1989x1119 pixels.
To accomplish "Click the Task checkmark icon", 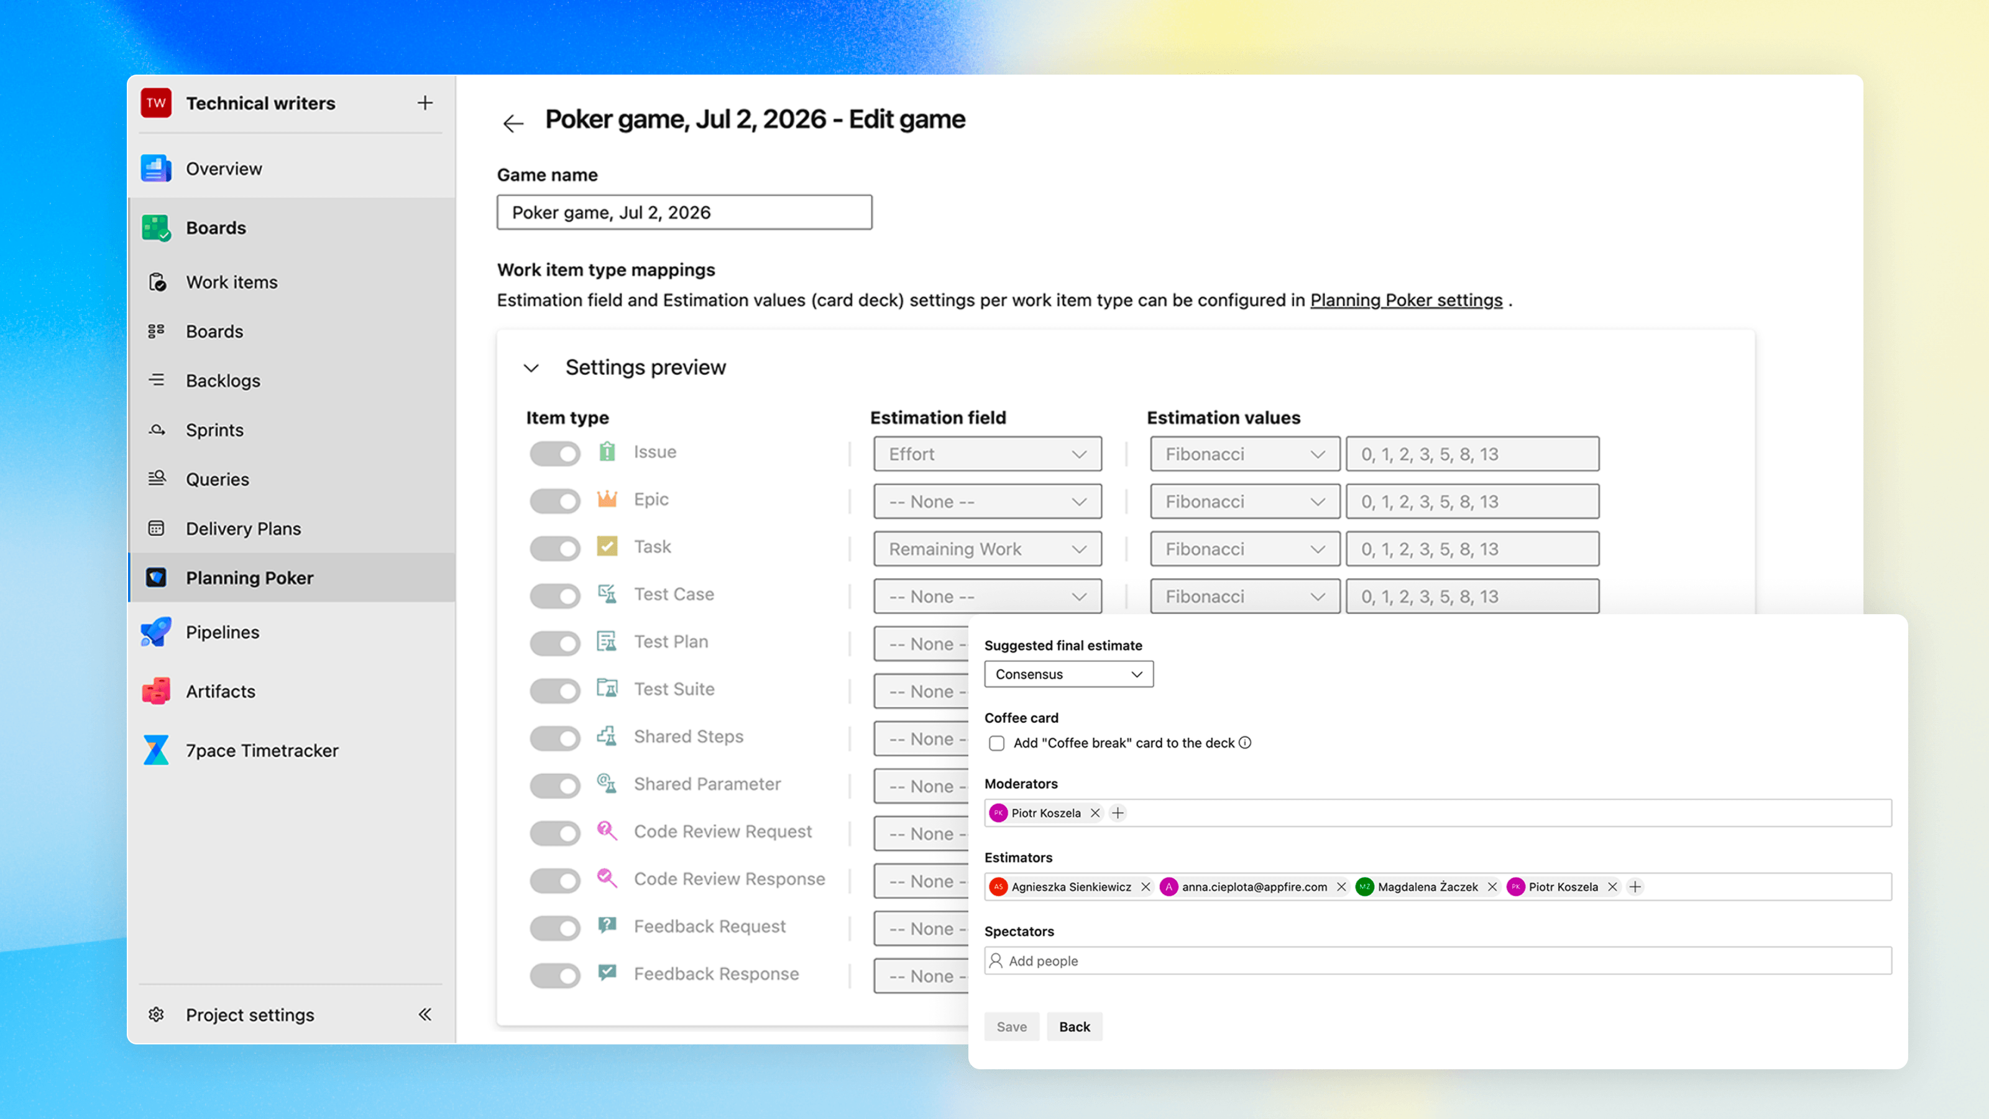I will (608, 546).
